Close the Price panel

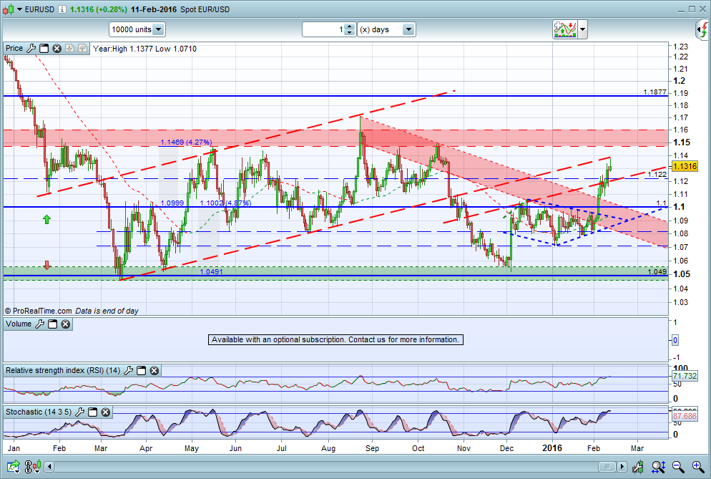click(57, 49)
